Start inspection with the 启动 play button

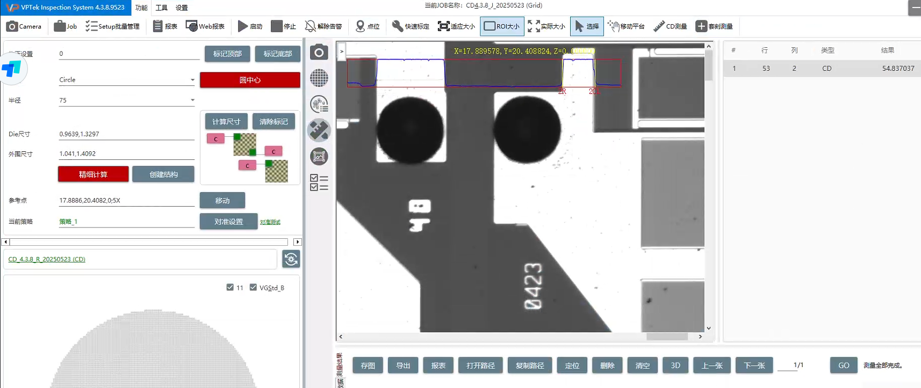point(250,26)
